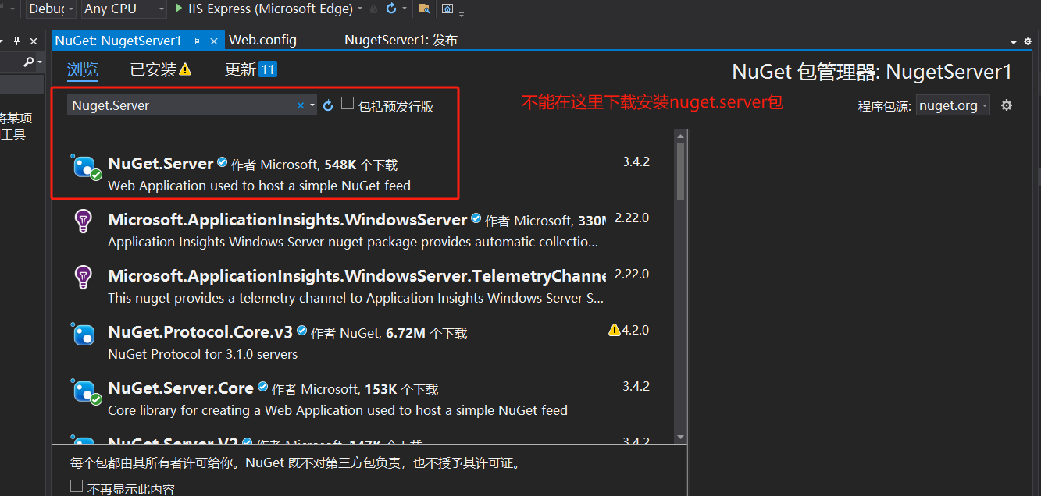The image size is (1041, 496).
Task: Click the ApplicationInsights.WindowsServer lightbulb icon
Action: coord(83,221)
